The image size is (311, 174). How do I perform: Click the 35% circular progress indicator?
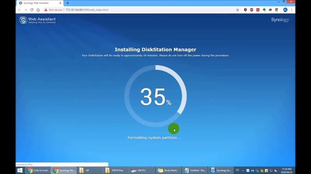click(155, 96)
